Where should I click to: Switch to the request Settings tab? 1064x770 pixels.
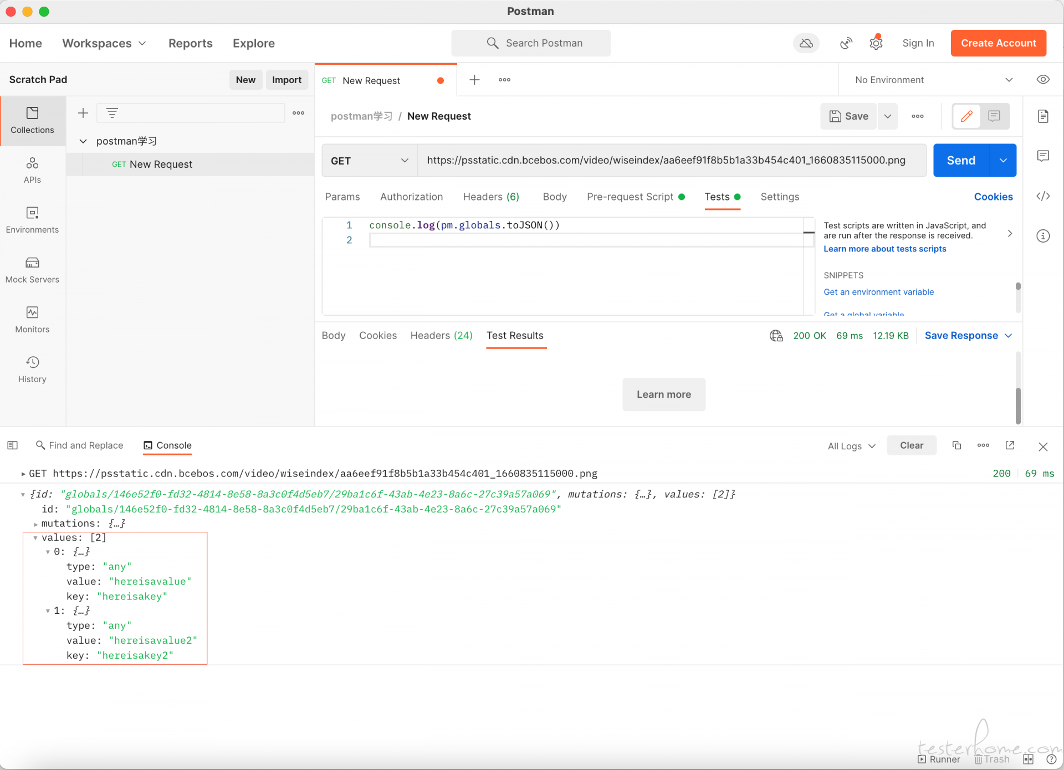pyautogui.click(x=780, y=197)
